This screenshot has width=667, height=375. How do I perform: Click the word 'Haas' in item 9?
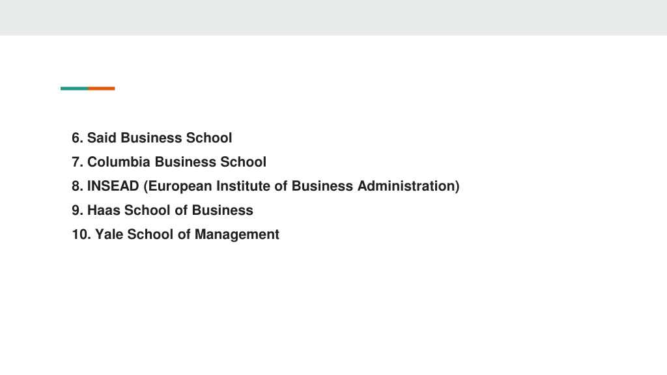coord(104,210)
